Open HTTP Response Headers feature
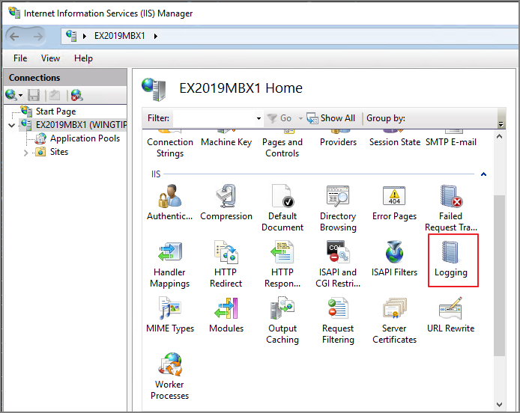 [x=282, y=264]
